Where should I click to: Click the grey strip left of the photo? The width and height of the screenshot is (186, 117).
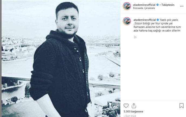(1, 58)
